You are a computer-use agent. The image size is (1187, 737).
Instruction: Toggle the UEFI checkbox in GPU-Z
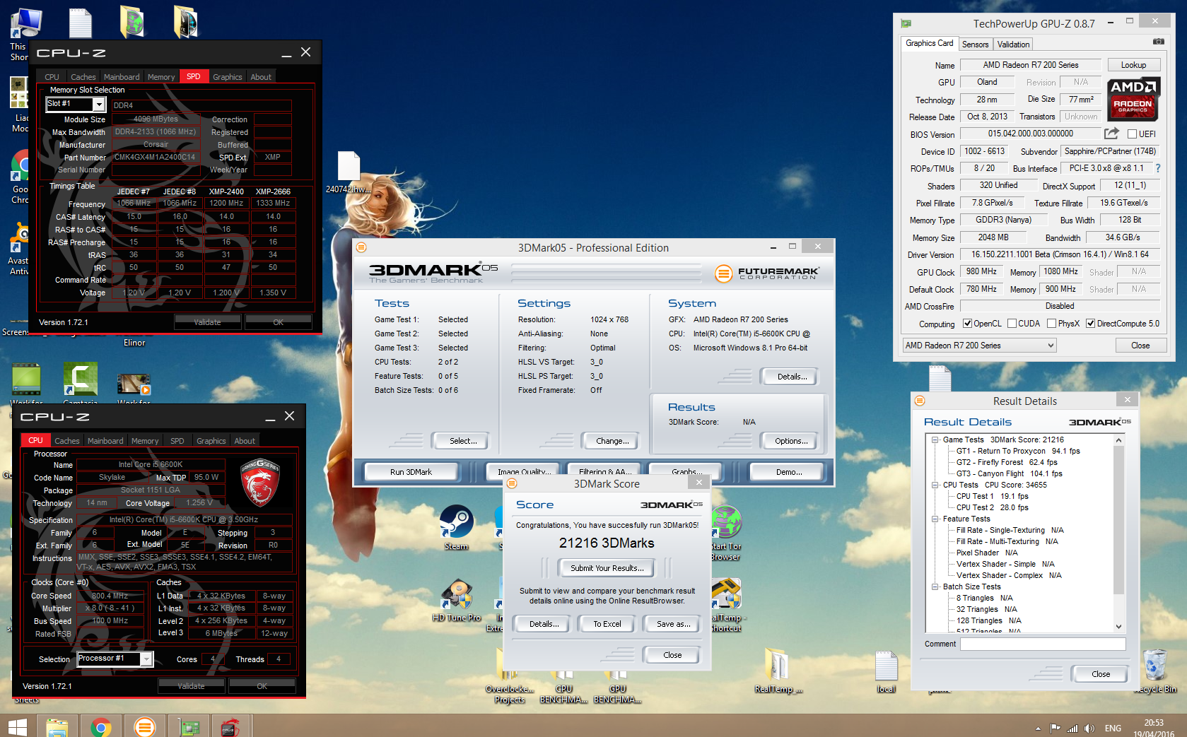click(x=1132, y=134)
